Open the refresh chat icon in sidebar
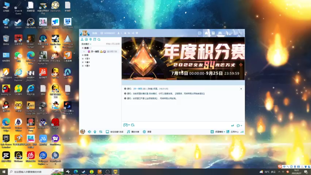 coord(86,40)
